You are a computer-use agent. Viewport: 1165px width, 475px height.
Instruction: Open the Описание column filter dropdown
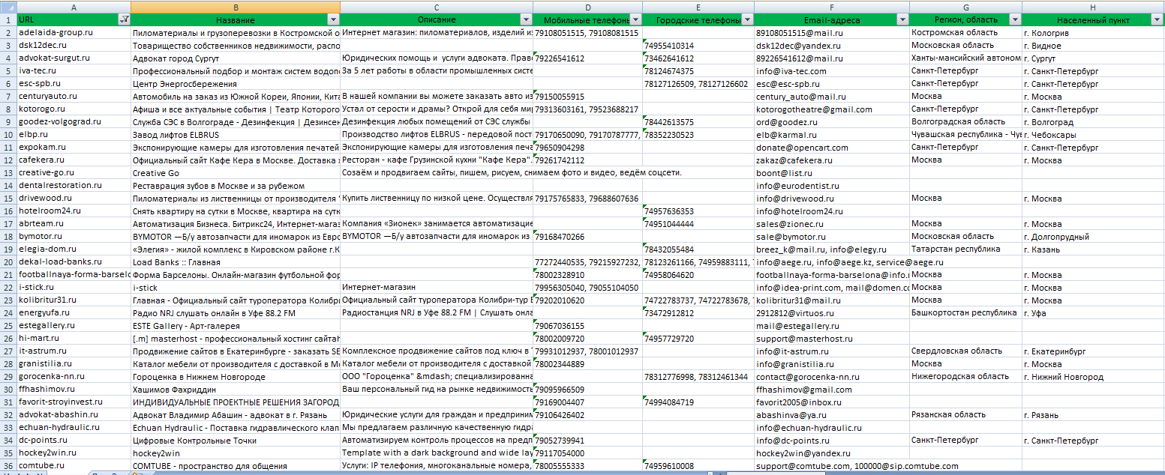tap(527, 19)
